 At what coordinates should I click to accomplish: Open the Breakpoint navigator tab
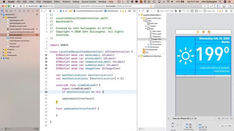tap(33, 11)
